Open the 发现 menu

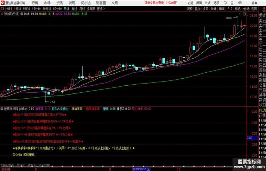pos(72,3)
